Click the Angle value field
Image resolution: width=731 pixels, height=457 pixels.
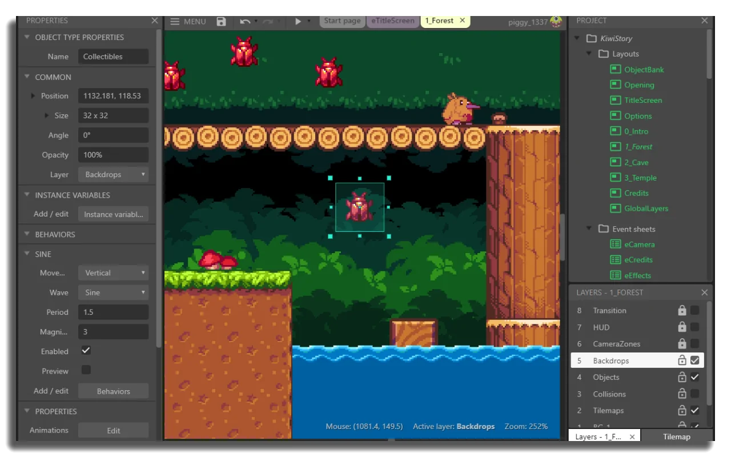point(113,135)
